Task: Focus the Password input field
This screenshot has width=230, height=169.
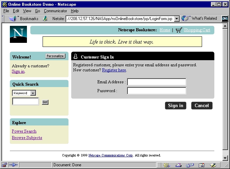Action: click(157, 91)
